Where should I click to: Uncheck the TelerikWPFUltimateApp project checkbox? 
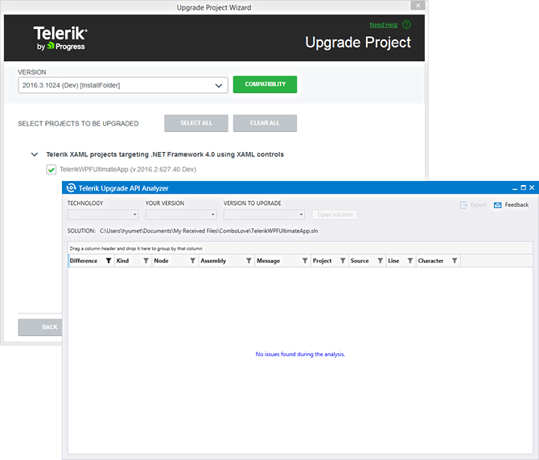click(51, 170)
